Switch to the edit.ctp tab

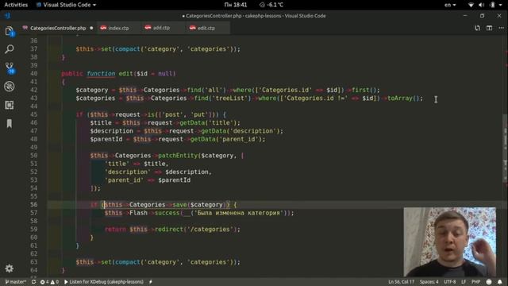click(206, 29)
